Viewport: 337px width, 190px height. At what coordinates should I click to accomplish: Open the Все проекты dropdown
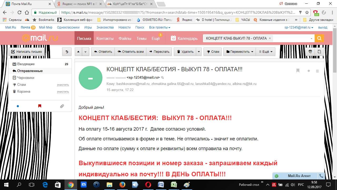160,27
